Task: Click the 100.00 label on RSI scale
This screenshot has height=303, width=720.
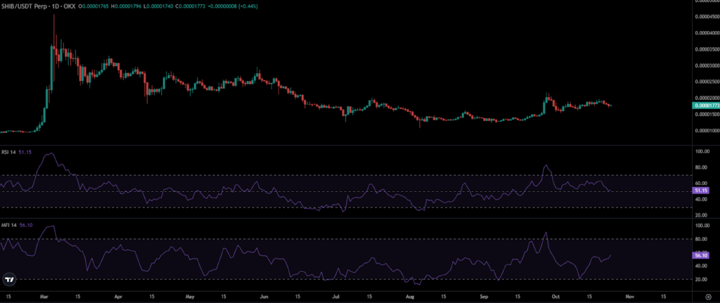Action: point(703,152)
